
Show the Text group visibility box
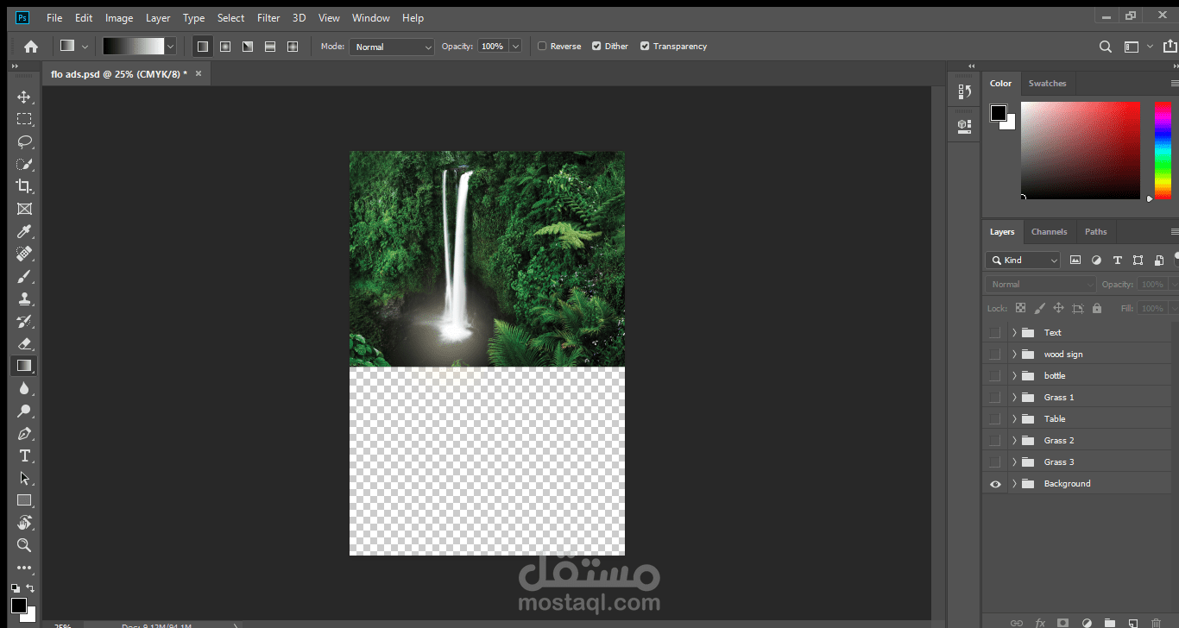[x=995, y=333]
